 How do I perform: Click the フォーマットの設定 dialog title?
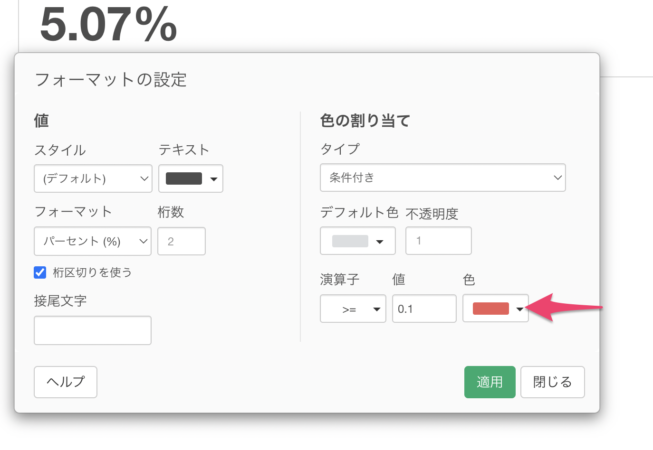click(111, 79)
